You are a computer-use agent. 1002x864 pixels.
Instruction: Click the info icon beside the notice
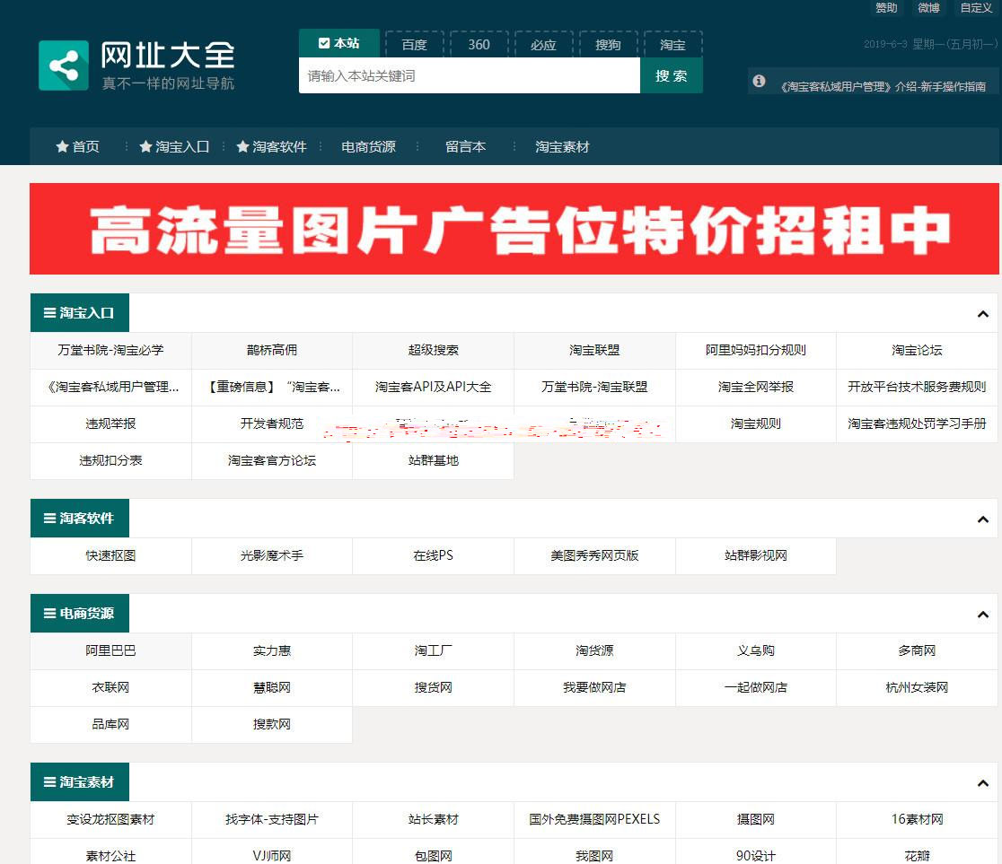(759, 81)
